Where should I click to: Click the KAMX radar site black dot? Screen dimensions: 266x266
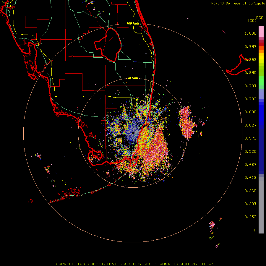133,133
